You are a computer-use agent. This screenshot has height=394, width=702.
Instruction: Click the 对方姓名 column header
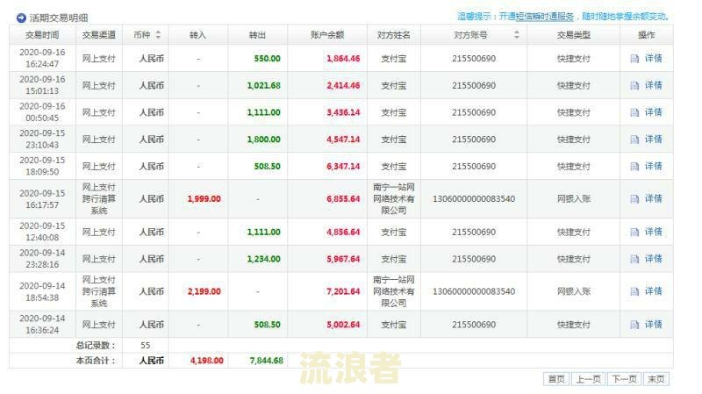393,35
